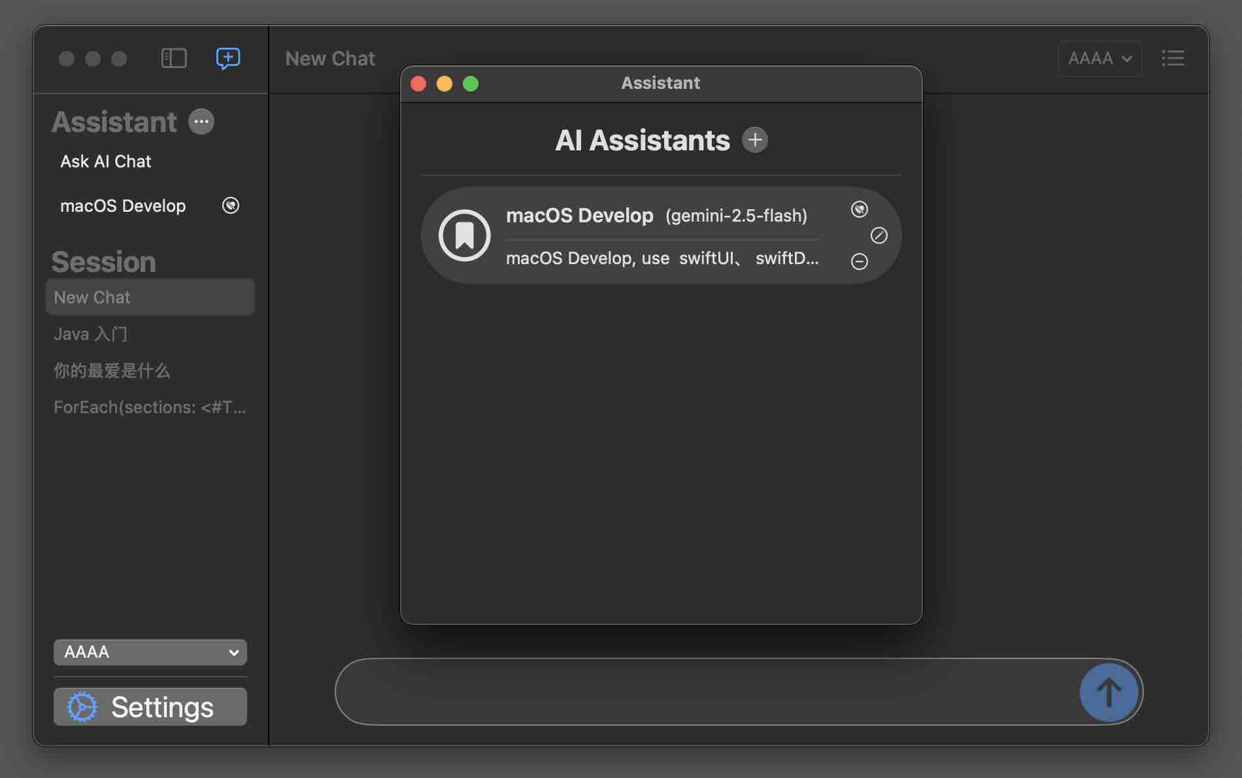The height and width of the screenshot is (778, 1242).
Task: Select the Java 入门 session
Action: click(x=90, y=333)
